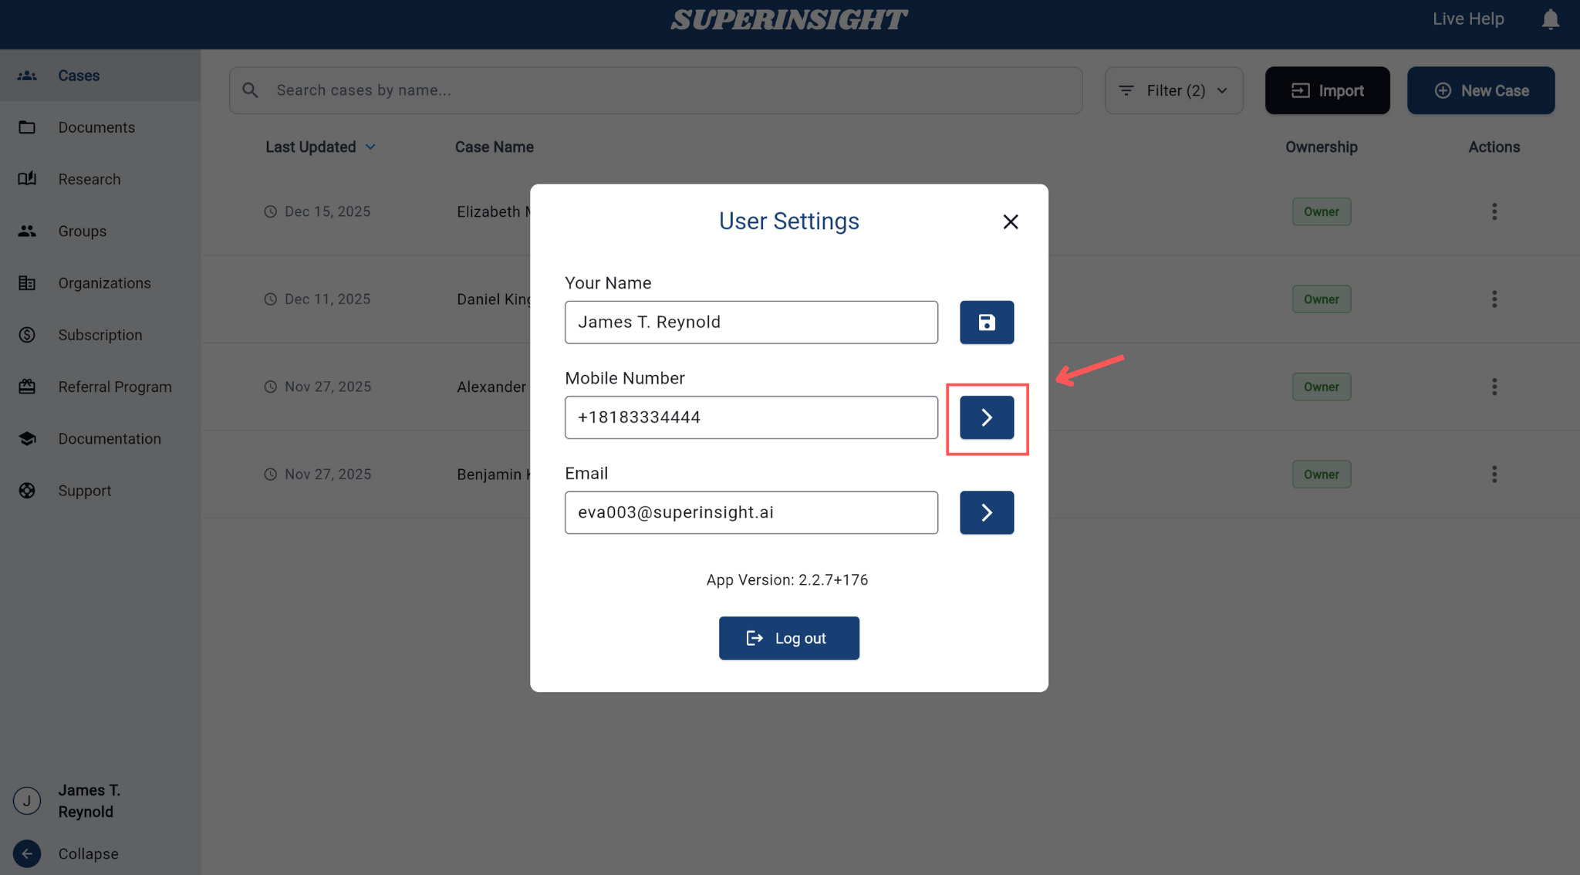Image resolution: width=1580 pixels, height=875 pixels.
Task: Open the Referral Program page
Action: (x=115, y=387)
